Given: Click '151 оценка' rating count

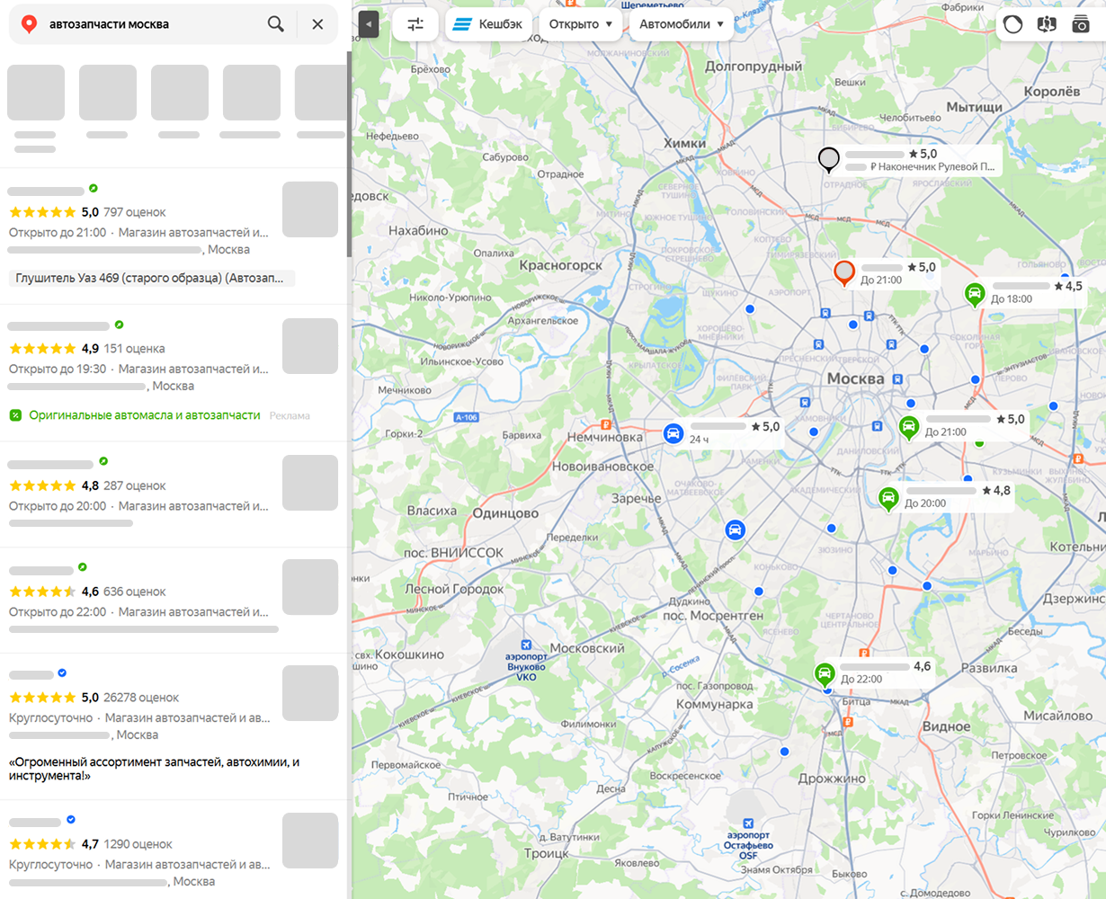Looking at the screenshot, I should point(134,348).
